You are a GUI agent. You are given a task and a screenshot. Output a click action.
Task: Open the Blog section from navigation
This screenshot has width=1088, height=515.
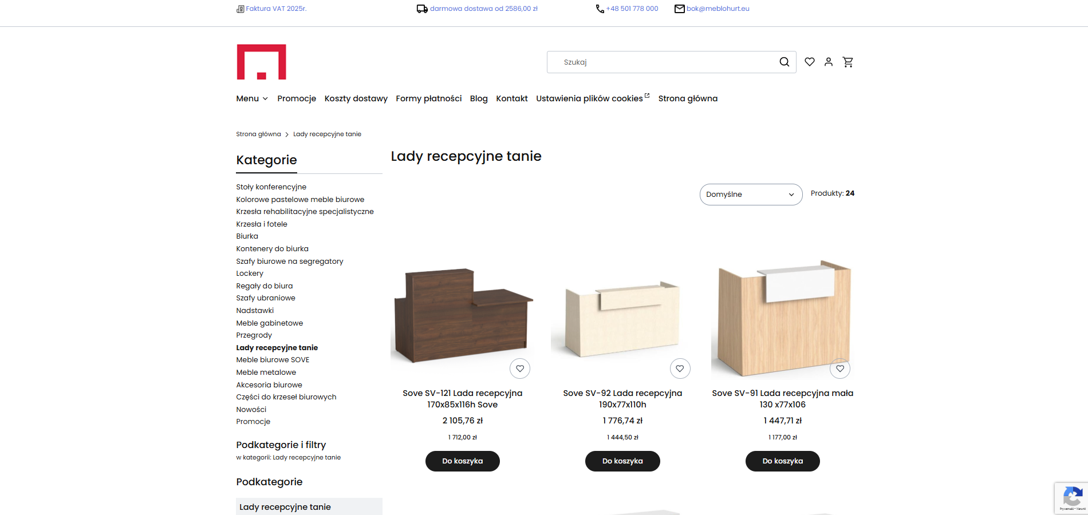(x=479, y=98)
